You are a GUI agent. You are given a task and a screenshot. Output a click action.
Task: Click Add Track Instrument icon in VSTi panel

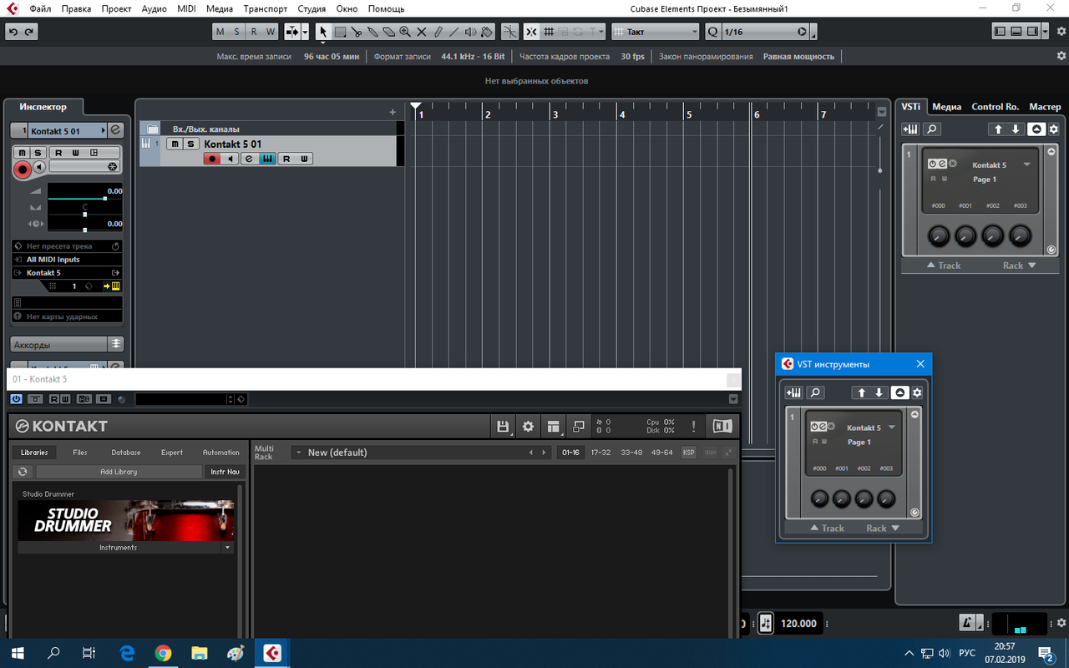tap(911, 129)
